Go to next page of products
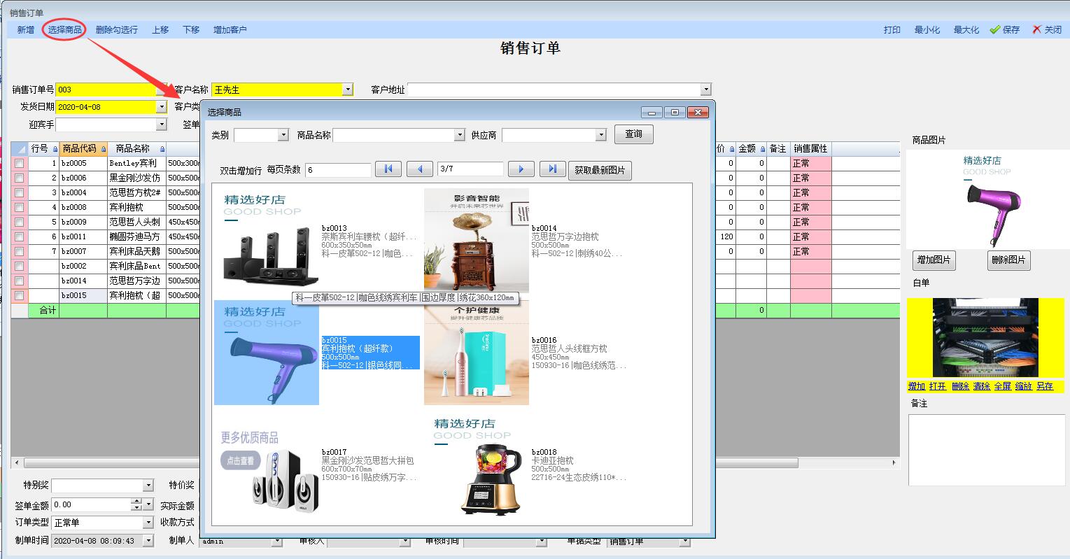1070x559 pixels. [x=521, y=169]
